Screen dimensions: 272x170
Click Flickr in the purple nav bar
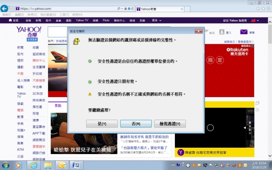[x=106, y=20]
